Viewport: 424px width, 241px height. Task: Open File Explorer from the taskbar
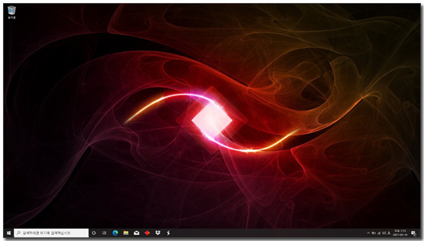click(126, 233)
